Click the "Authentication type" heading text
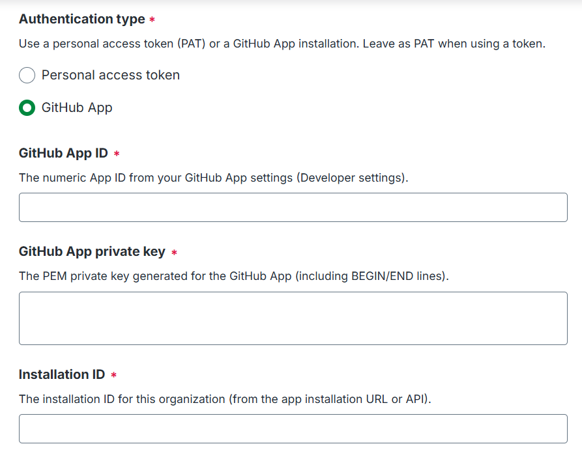This screenshot has width=582, height=459. coord(82,19)
